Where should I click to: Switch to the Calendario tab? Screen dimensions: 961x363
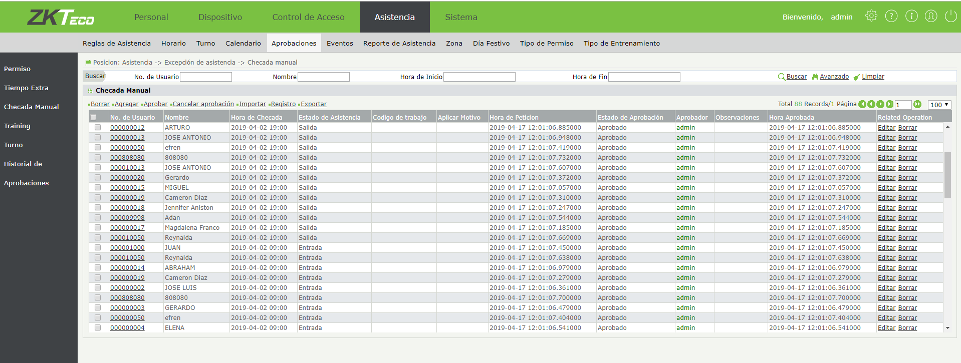(243, 44)
